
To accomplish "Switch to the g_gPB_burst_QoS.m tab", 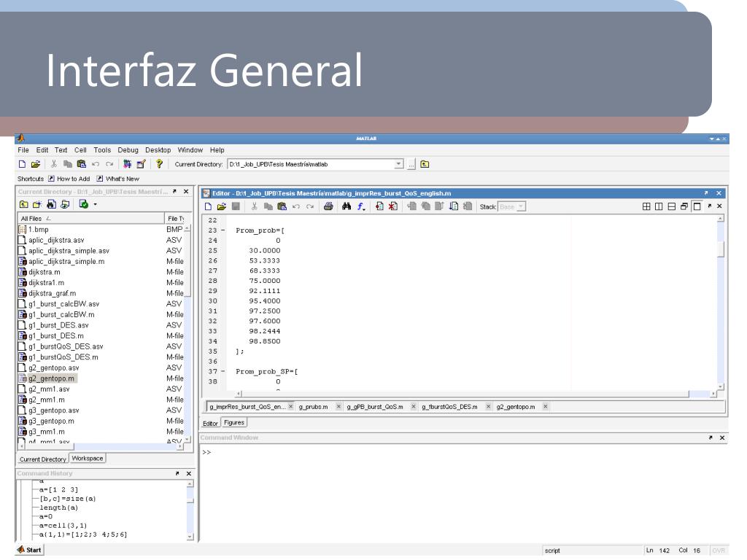I will tap(375, 407).
